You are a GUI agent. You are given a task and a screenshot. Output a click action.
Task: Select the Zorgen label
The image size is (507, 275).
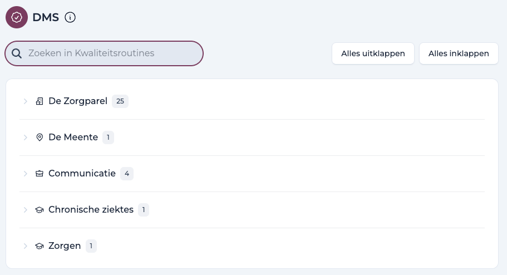coord(65,246)
